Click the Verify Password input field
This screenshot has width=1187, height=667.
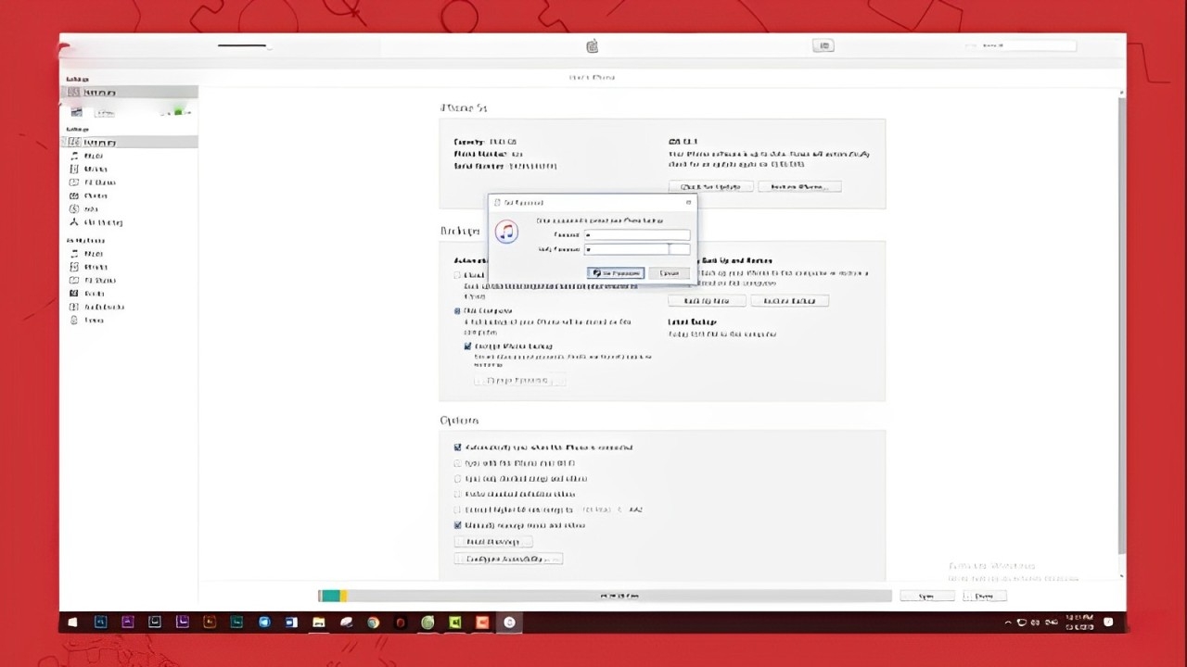coord(637,249)
